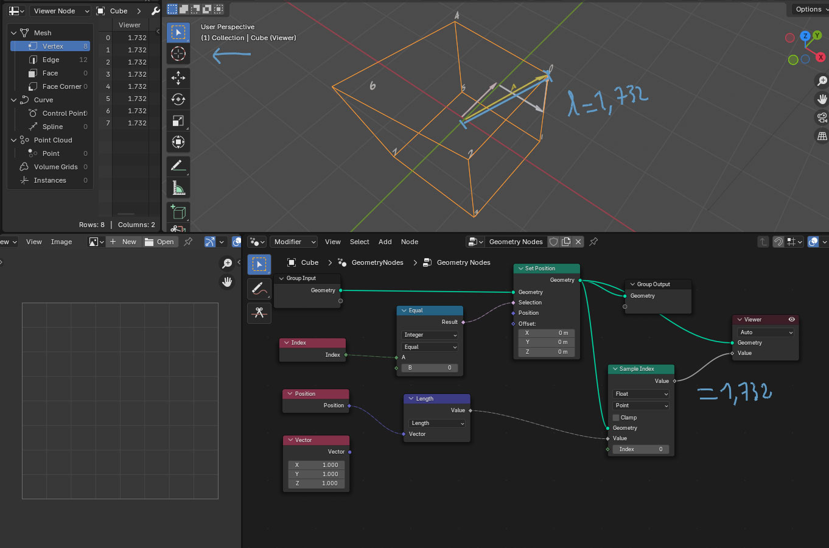Choose the Annotate pencil tool
This screenshot has width=829, height=548.
178,165
